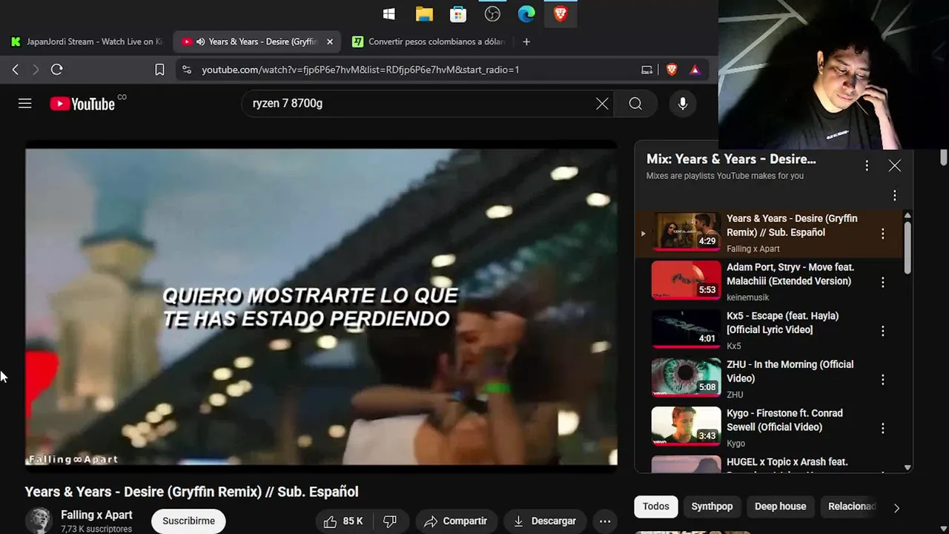This screenshot has width=949, height=534.
Task: Play Kx5 Escape from playlist
Action: [x=767, y=331]
